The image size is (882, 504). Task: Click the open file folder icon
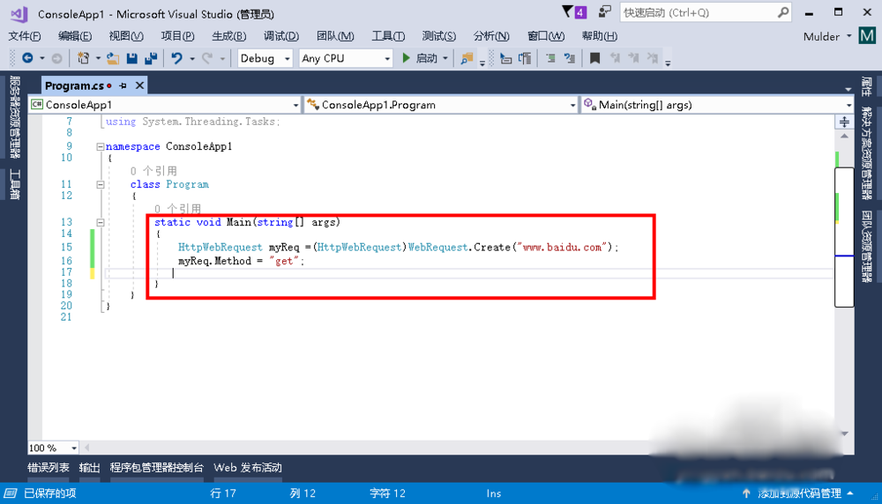click(x=112, y=58)
